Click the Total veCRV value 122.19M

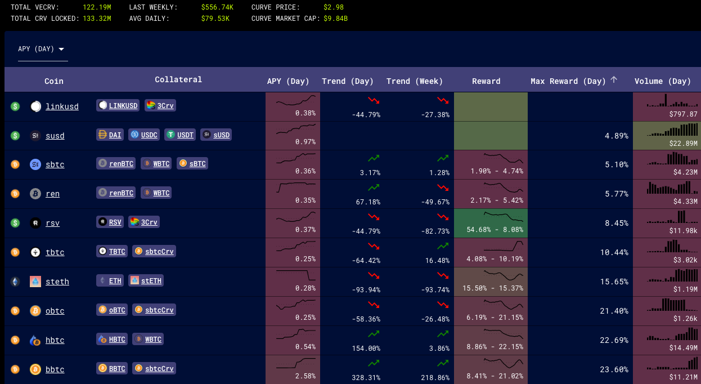pos(97,8)
